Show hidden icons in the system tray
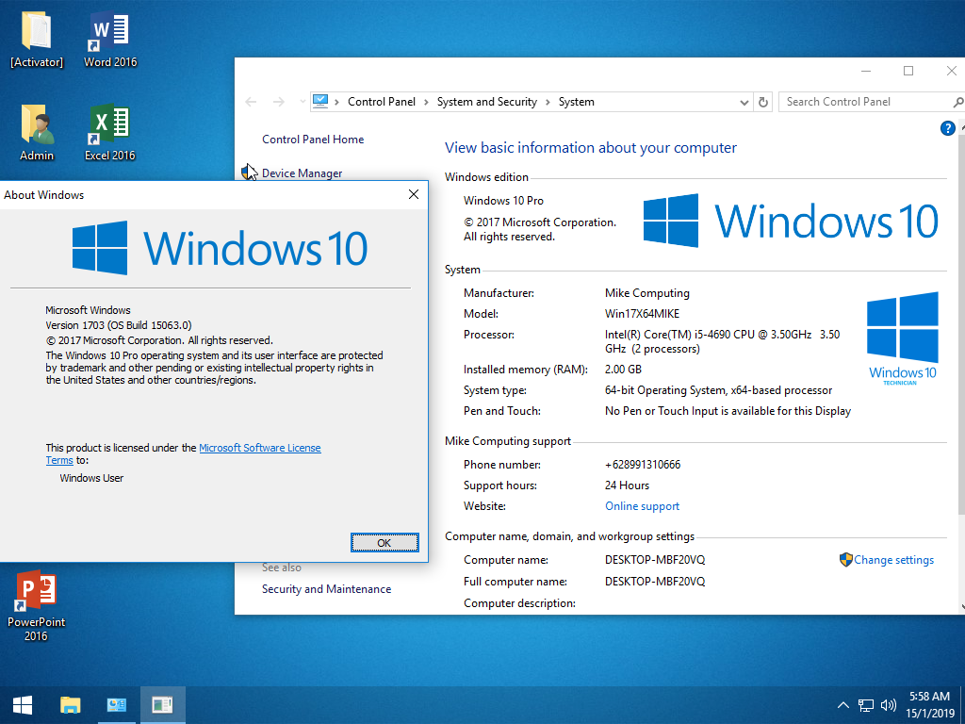 coord(842,704)
